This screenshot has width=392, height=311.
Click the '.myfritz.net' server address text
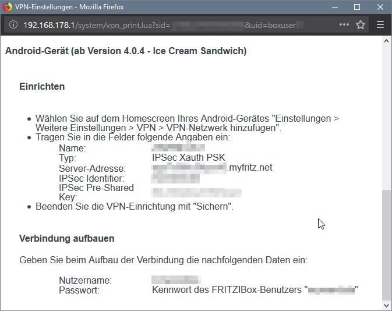tap(249, 168)
